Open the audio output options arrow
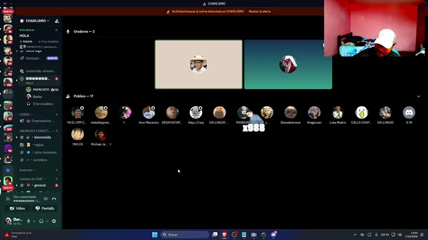Viewport: 428px width, 240px height. coord(47,221)
